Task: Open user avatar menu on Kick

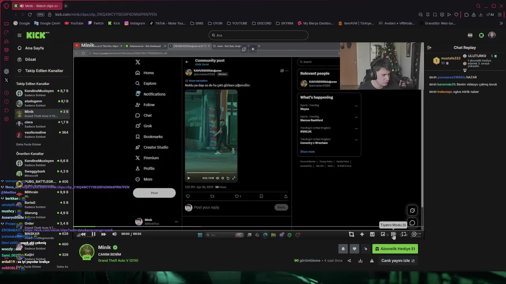Action: [x=492, y=35]
